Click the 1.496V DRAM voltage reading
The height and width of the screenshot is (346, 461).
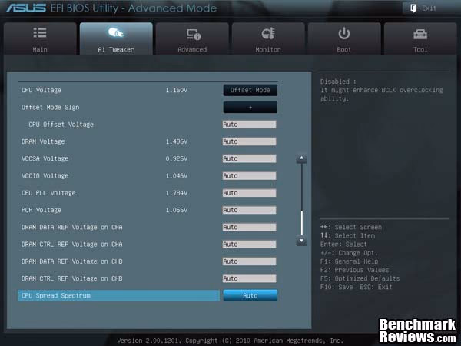tap(177, 141)
